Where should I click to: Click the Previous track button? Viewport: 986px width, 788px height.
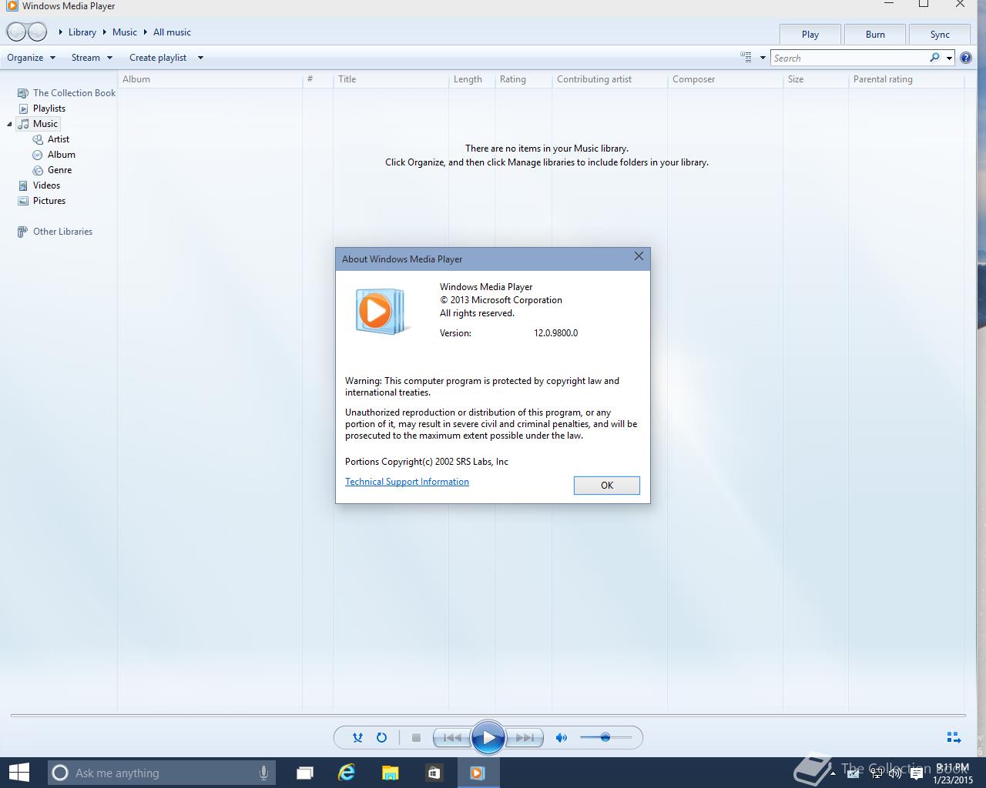coord(452,737)
